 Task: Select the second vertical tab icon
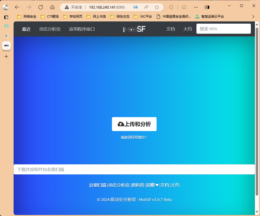click(x=6, y=36)
